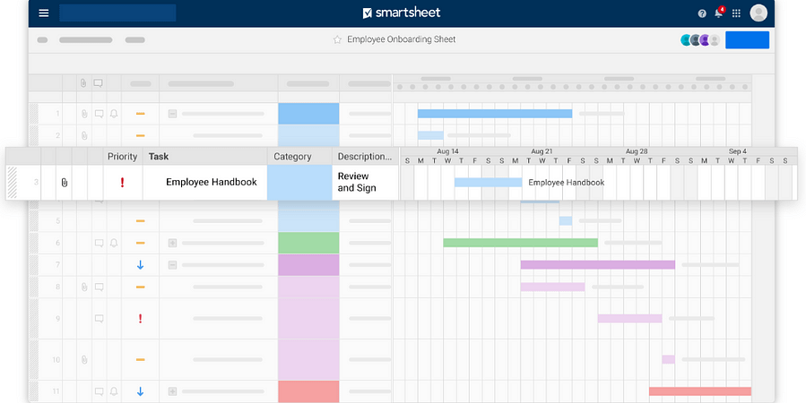Click the comment icon in row 8

click(x=100, y=287)
